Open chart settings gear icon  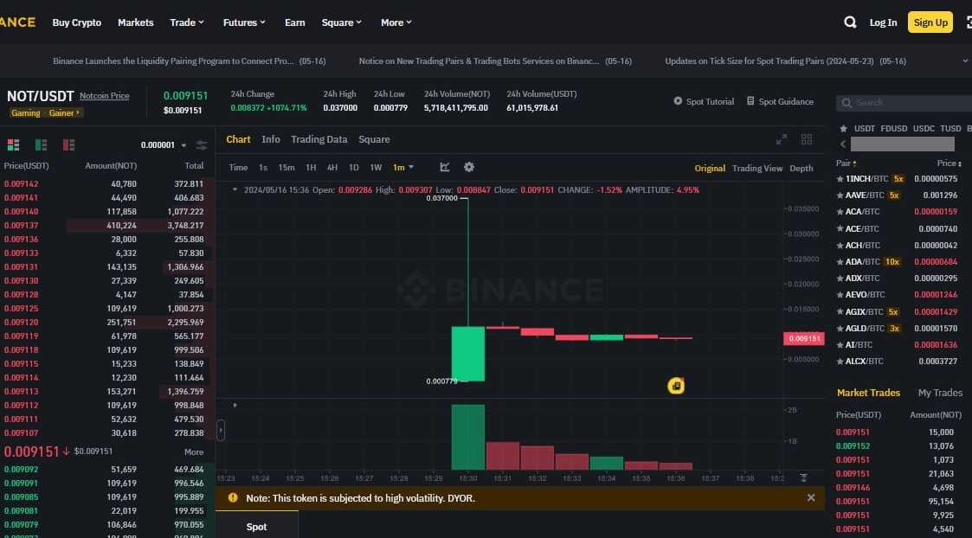pyautogui.click(x=469, y=167)
